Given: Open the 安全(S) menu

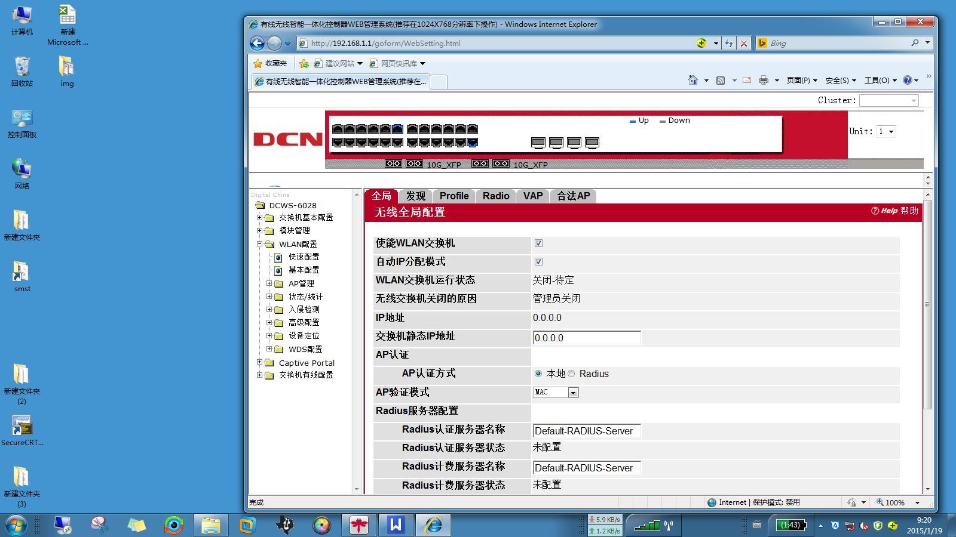Looking at the screenshot, I should click(x=840, y=80).
